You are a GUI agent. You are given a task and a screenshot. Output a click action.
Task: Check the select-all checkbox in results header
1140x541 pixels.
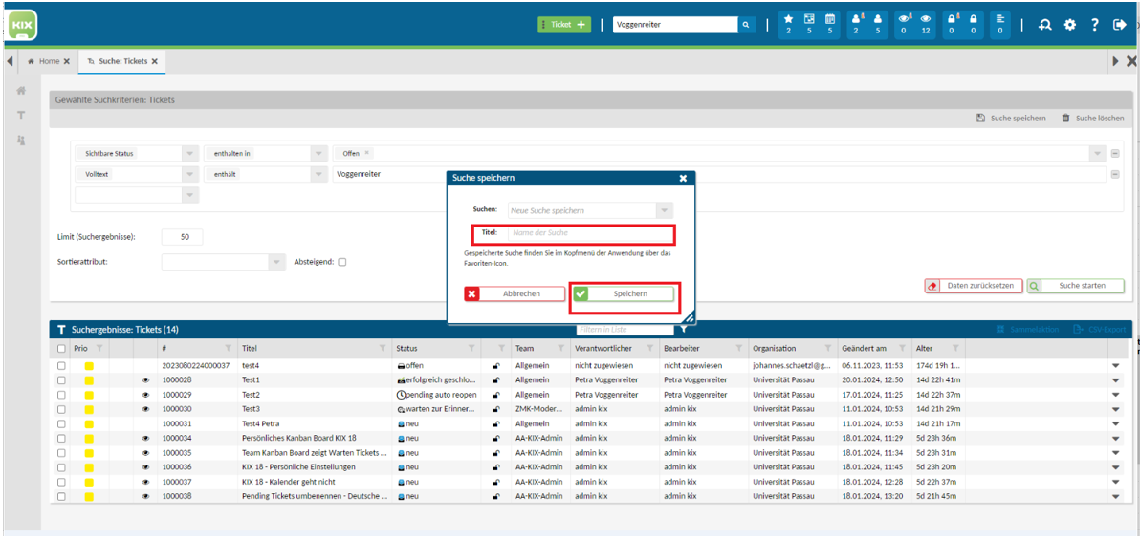62,349
